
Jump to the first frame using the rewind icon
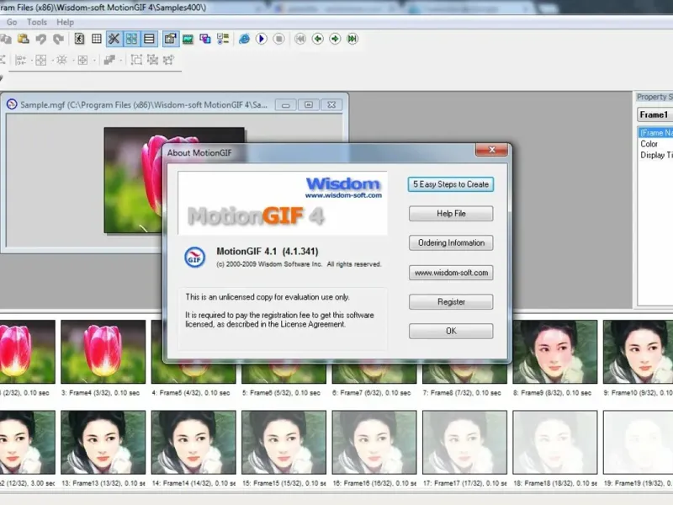(300, 39)
